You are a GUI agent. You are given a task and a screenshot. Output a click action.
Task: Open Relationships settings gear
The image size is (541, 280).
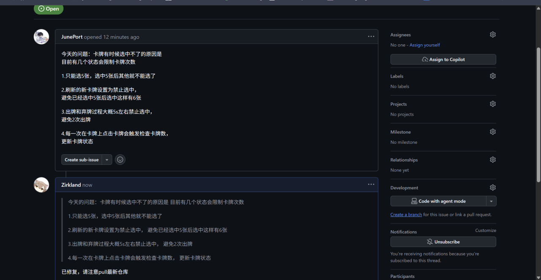pos(492,159)
